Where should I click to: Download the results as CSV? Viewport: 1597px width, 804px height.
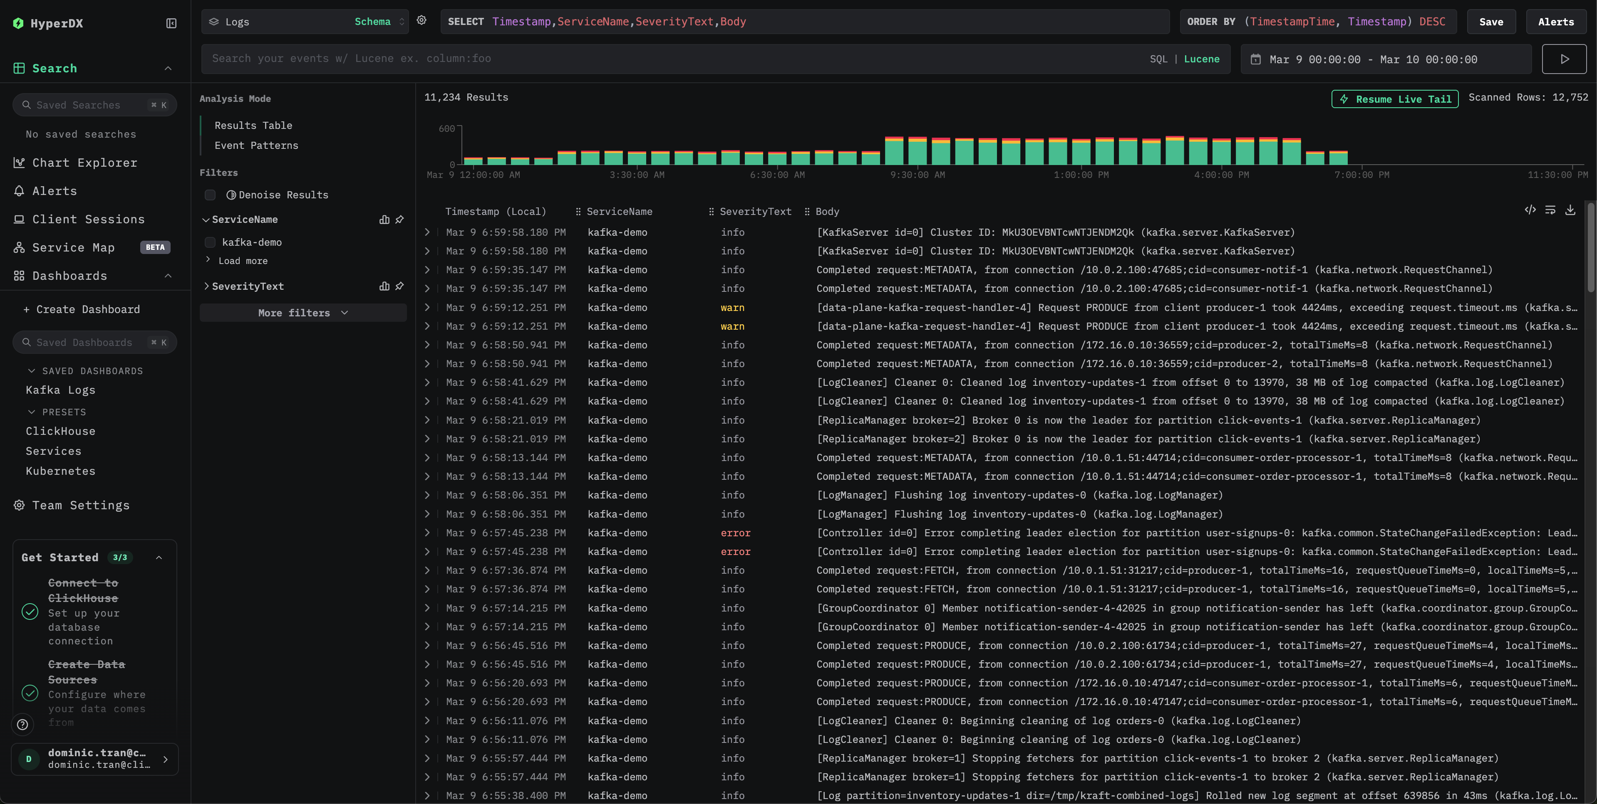tap(1570, 210)
